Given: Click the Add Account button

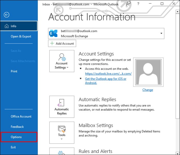Looking at the screenshot, I should click(62, 44).
